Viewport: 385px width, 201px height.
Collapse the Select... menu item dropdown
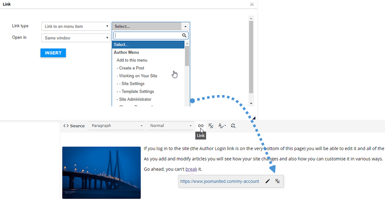tap(151, 26)
